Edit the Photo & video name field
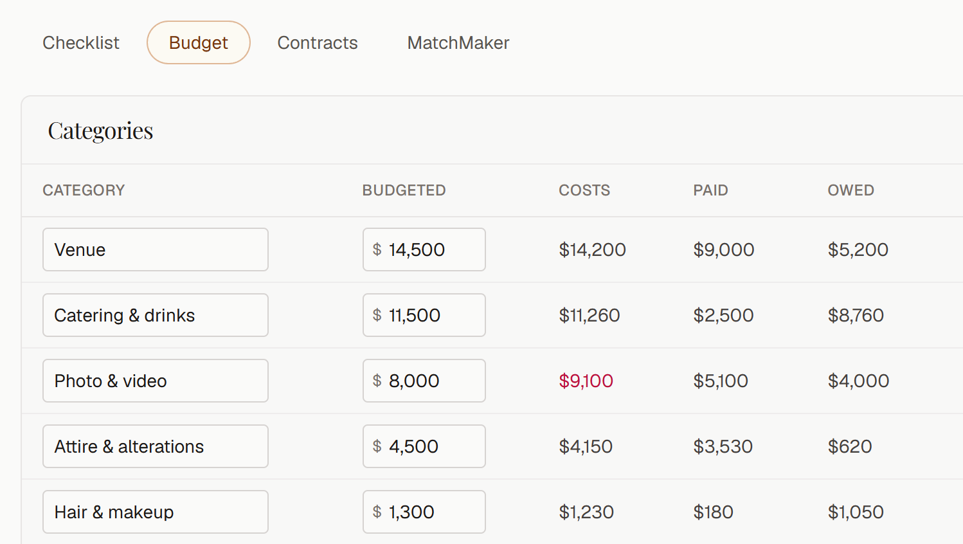This screenshot has width=963, height=544. click(x=156, y=381)
